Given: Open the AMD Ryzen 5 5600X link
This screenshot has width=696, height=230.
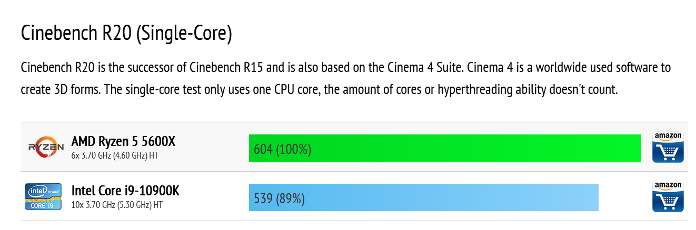Looking at the screenshot, I should (123, 142).
